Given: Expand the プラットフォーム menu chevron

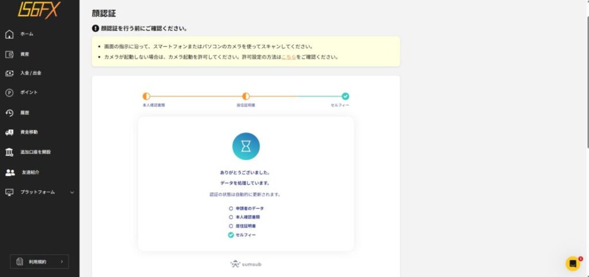Looking at the screenshot, I should point(72,192).
